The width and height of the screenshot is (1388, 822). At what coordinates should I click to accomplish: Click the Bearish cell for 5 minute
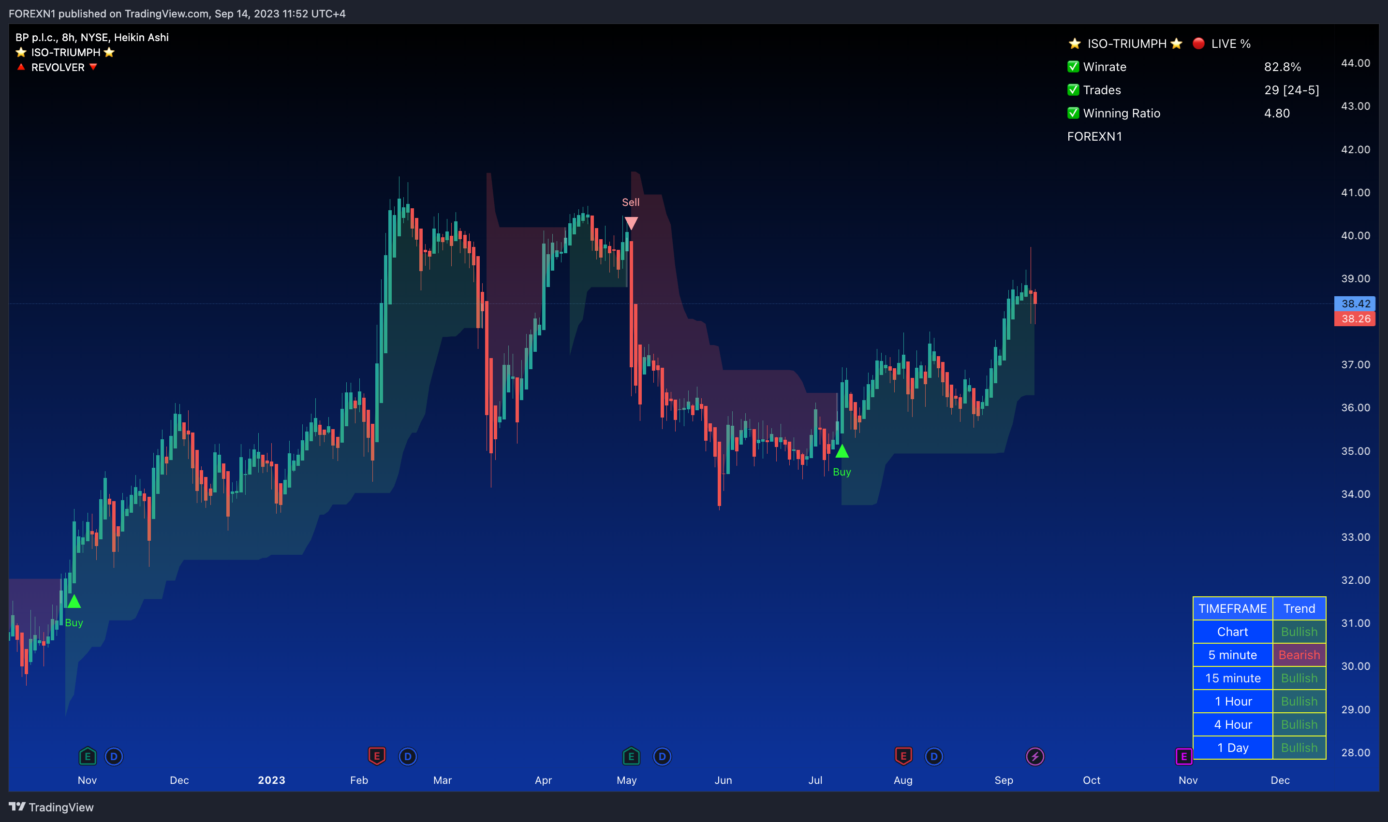coord(1299,655)
